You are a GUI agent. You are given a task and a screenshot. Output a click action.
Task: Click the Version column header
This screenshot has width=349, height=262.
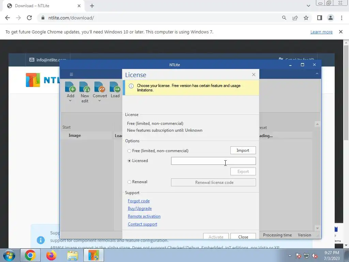tap(304, 235)
